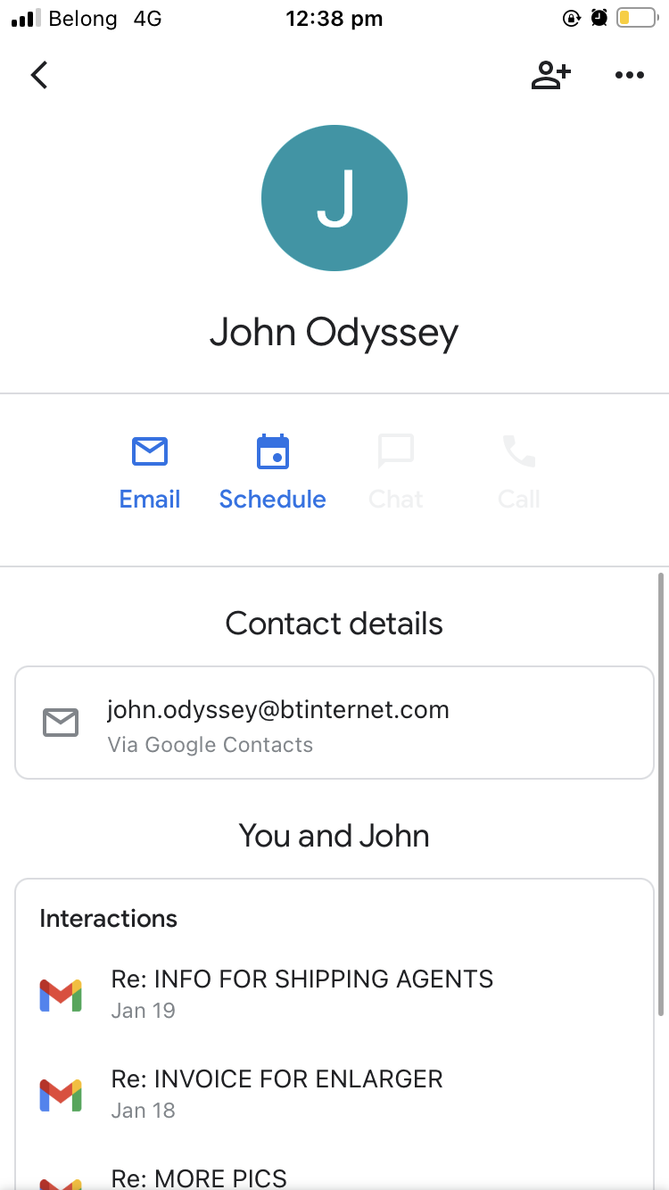Open the three-dot more options menu
The width and height of the screenshot is (669, 1190).
pos(630,76)
